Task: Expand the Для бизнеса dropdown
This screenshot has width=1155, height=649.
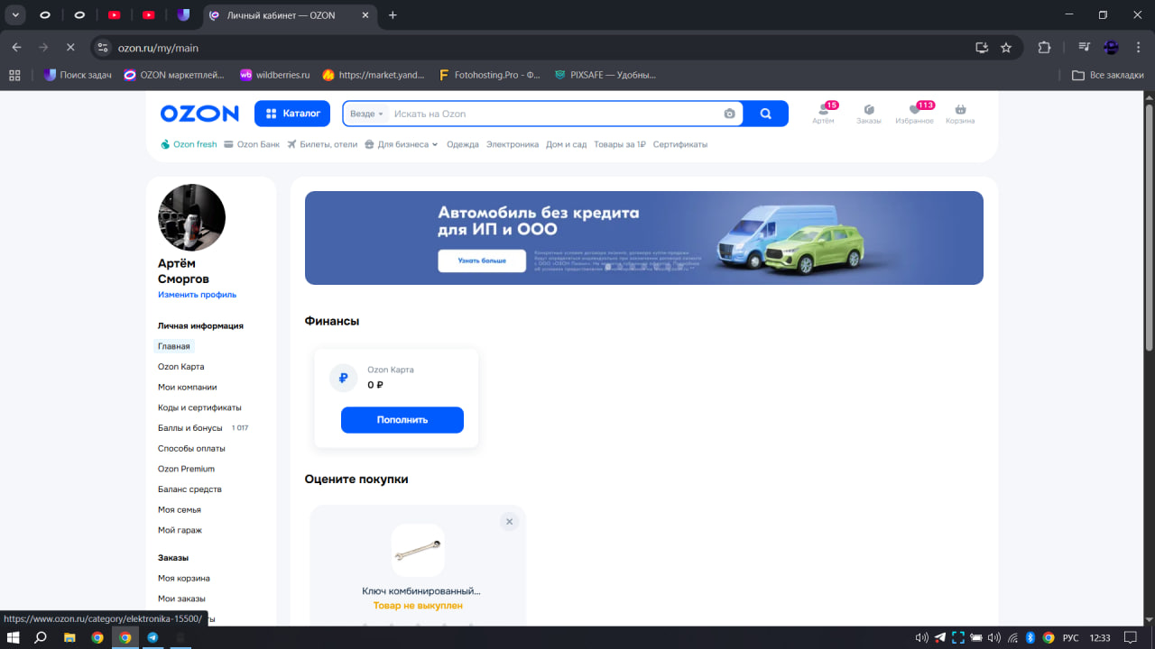Action: click(402, 144)
